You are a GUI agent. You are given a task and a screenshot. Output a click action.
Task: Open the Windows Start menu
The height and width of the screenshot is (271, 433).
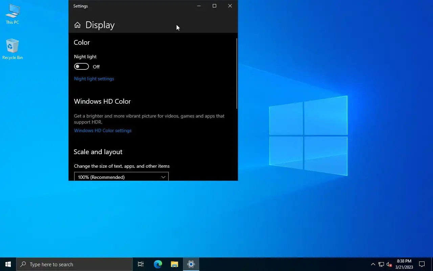point(8,264)
